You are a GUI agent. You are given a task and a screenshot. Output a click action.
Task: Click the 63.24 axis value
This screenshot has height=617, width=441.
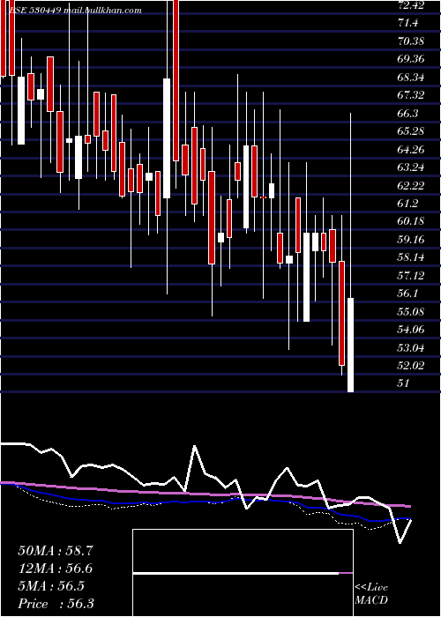point(411,167)
